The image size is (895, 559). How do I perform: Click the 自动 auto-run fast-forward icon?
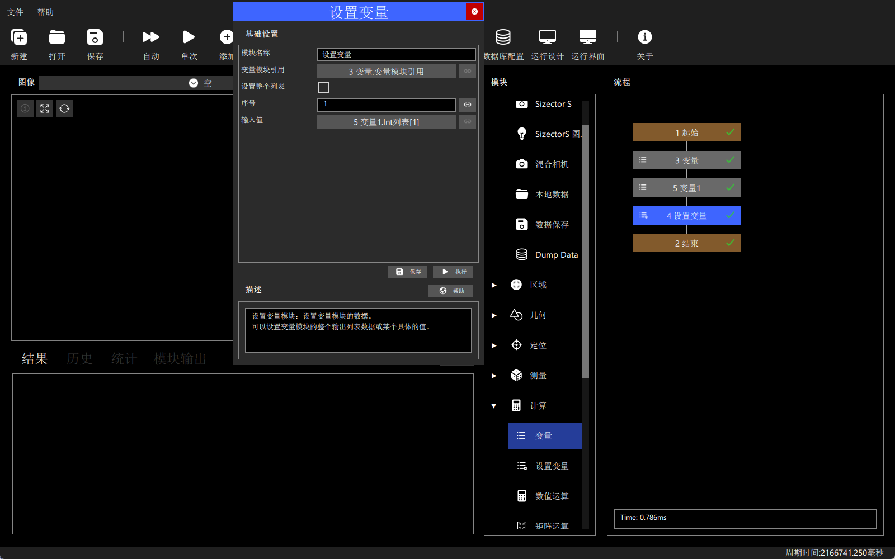pyautogui.click(x=151, y=37)
